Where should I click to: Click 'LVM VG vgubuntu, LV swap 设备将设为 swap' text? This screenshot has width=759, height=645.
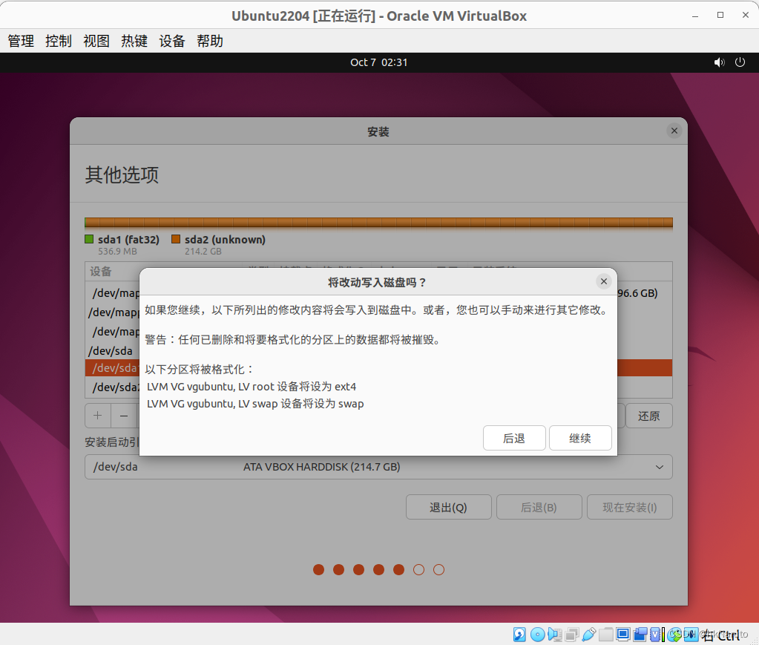(255, 403)
